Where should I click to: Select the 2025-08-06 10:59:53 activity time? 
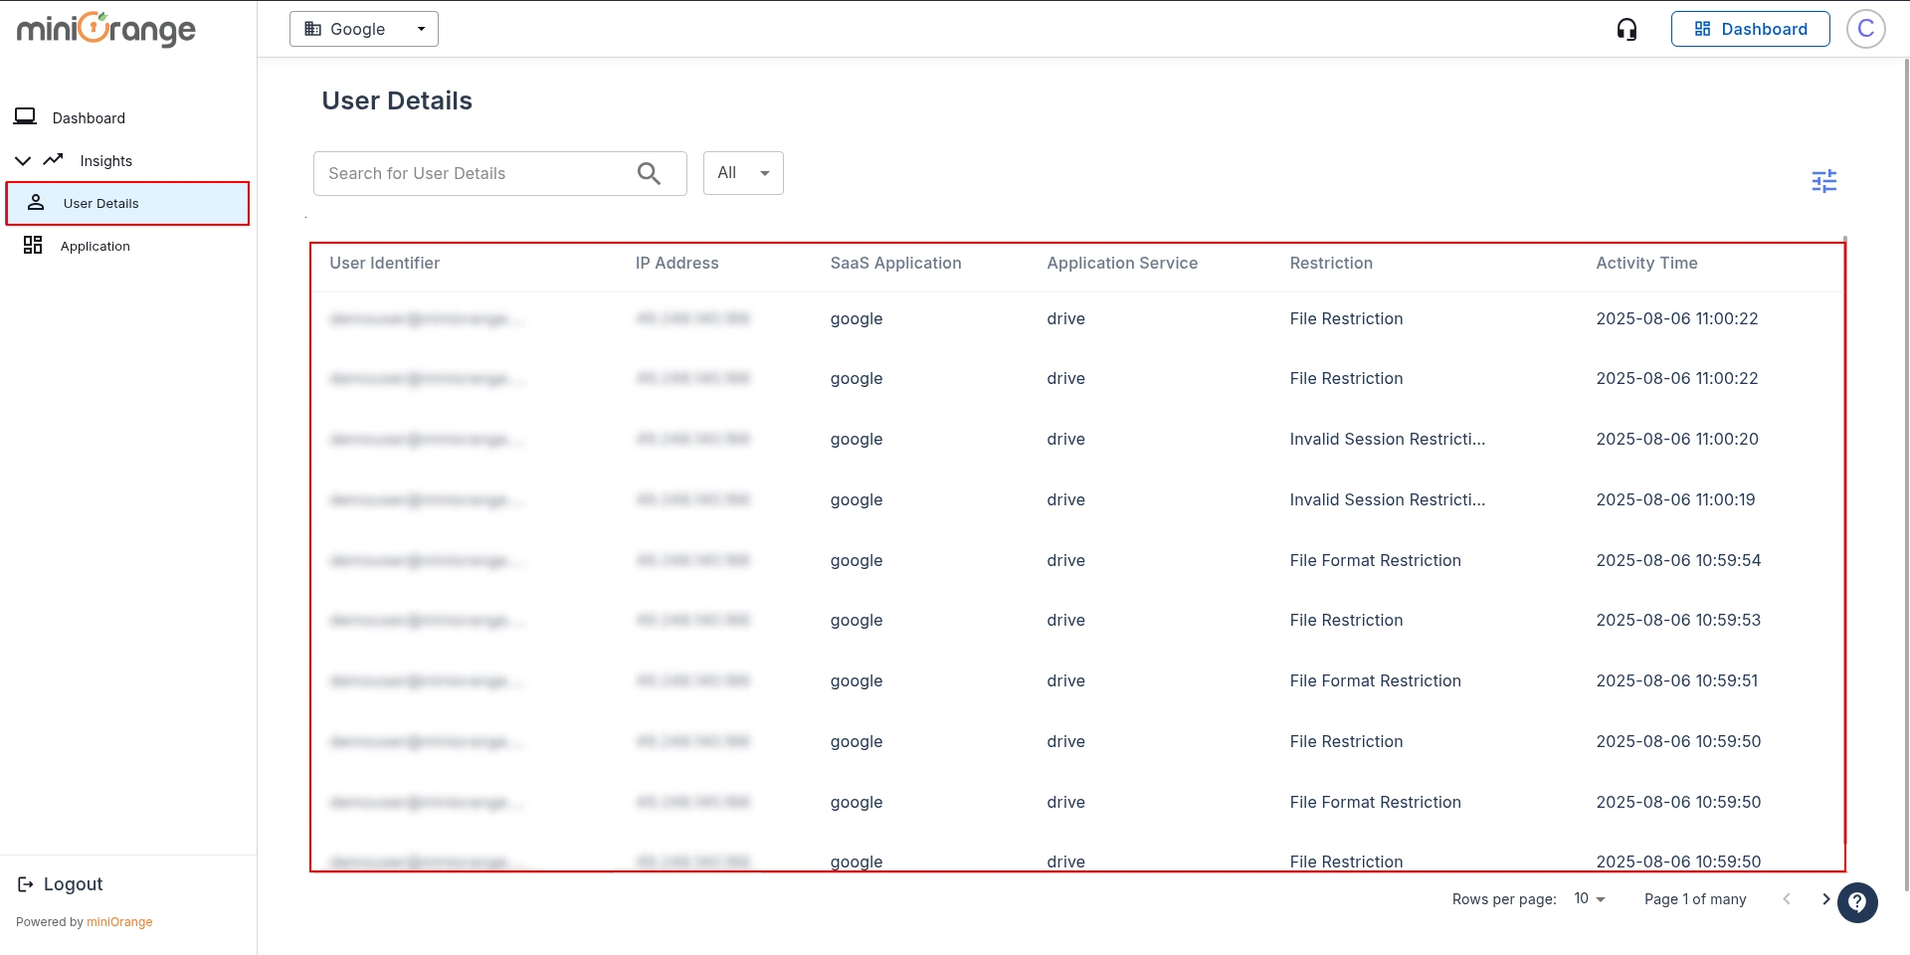pyautogui.click(x=1678, y=620)
